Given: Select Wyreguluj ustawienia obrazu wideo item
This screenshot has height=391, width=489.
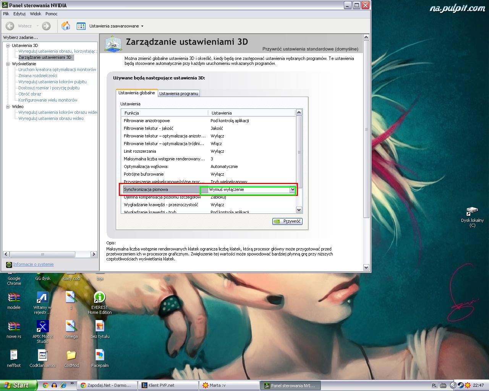Looking at the screenshot, I should (51, 118).
